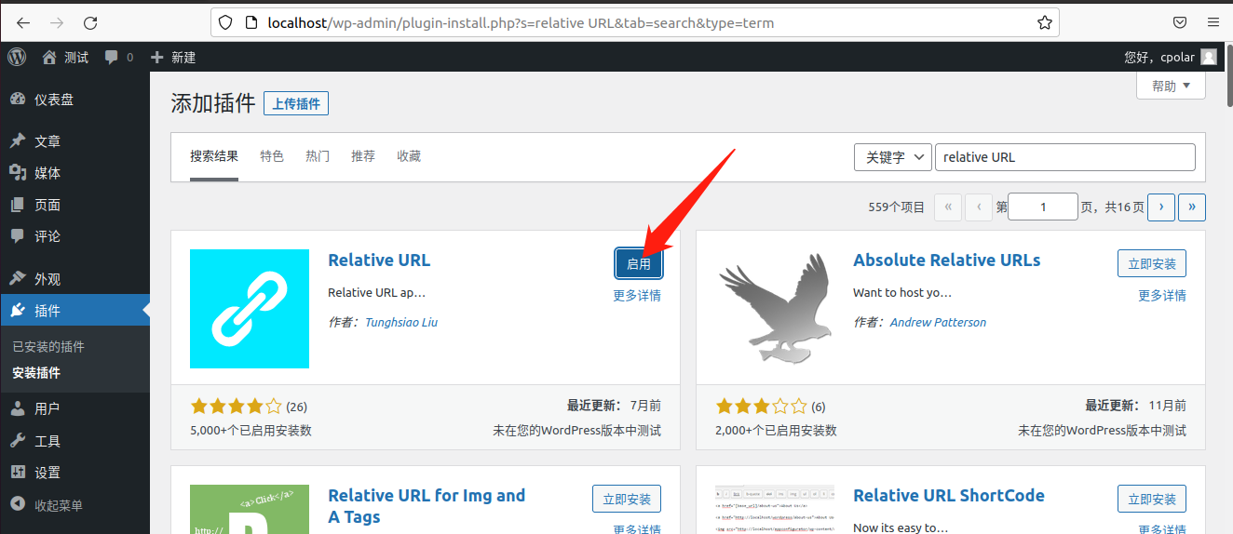Bookmark page with star icon
The height and width of the screenshot is (534, 1233).
(x=1045, y=22)
